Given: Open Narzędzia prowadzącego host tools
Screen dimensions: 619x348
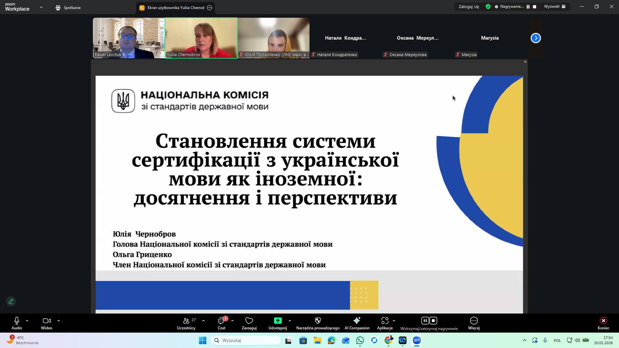Looking at the screenshot, I should point(318,323).
